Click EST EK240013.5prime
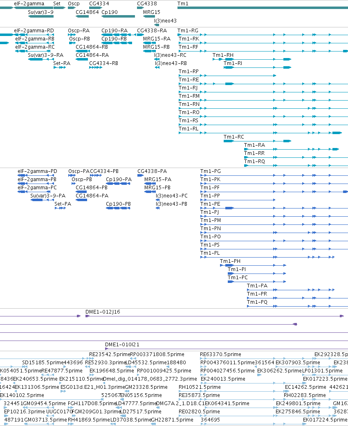The width and height of the screenshot is (348, 426). [223, 379]
